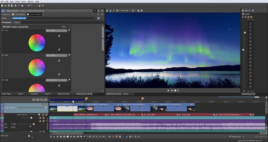Click Video Output FX icon in preview toolbar

pyautogui.click(x=114, y=10)
